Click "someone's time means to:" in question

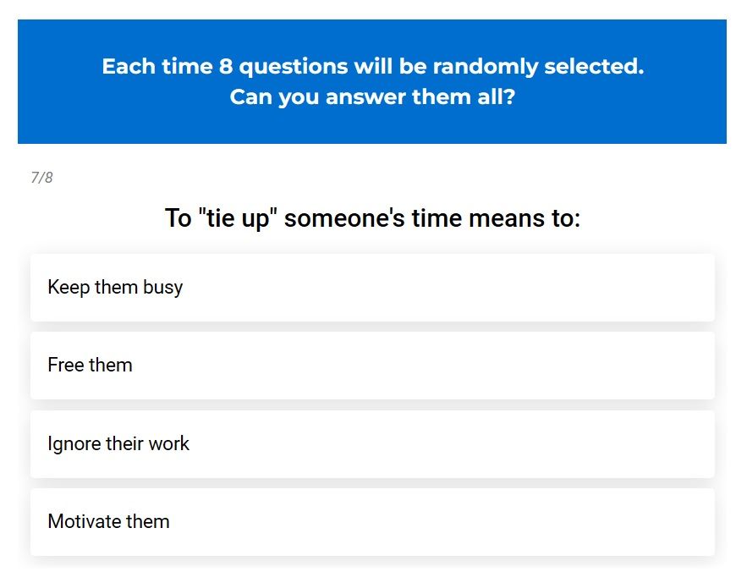coord(432,218)
